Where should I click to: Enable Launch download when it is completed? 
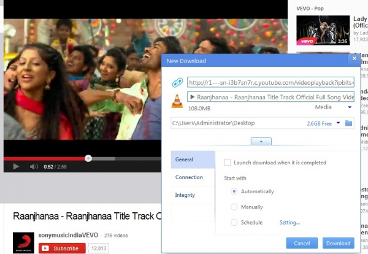tap(227, 163)
